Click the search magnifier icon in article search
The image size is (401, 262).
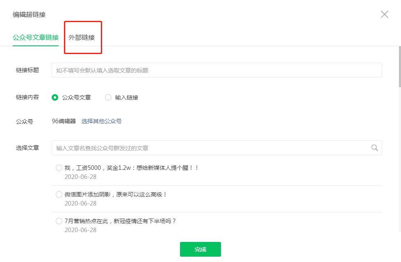coord(374,147)
